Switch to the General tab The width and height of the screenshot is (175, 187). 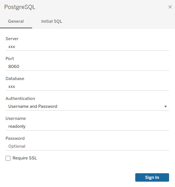16,21
